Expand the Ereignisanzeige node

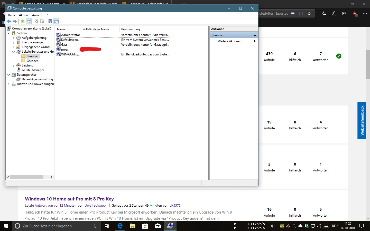[13, 43]
